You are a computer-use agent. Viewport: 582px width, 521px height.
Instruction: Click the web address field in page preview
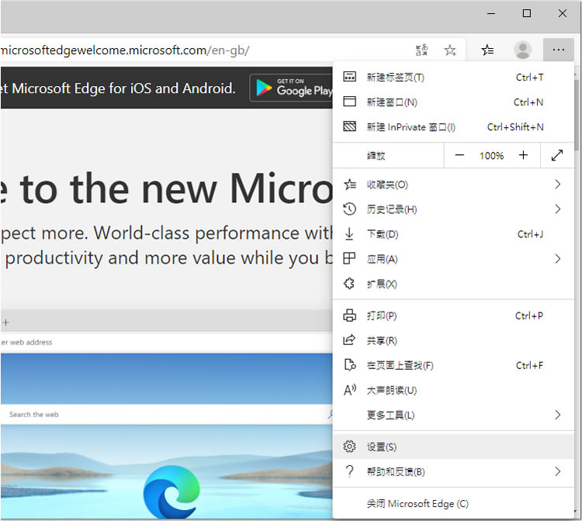point(166,342)
